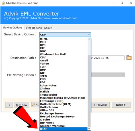This screenshot has height=131, width=135.
Task: Click the Next > button
Action: (x=121, y=105)
